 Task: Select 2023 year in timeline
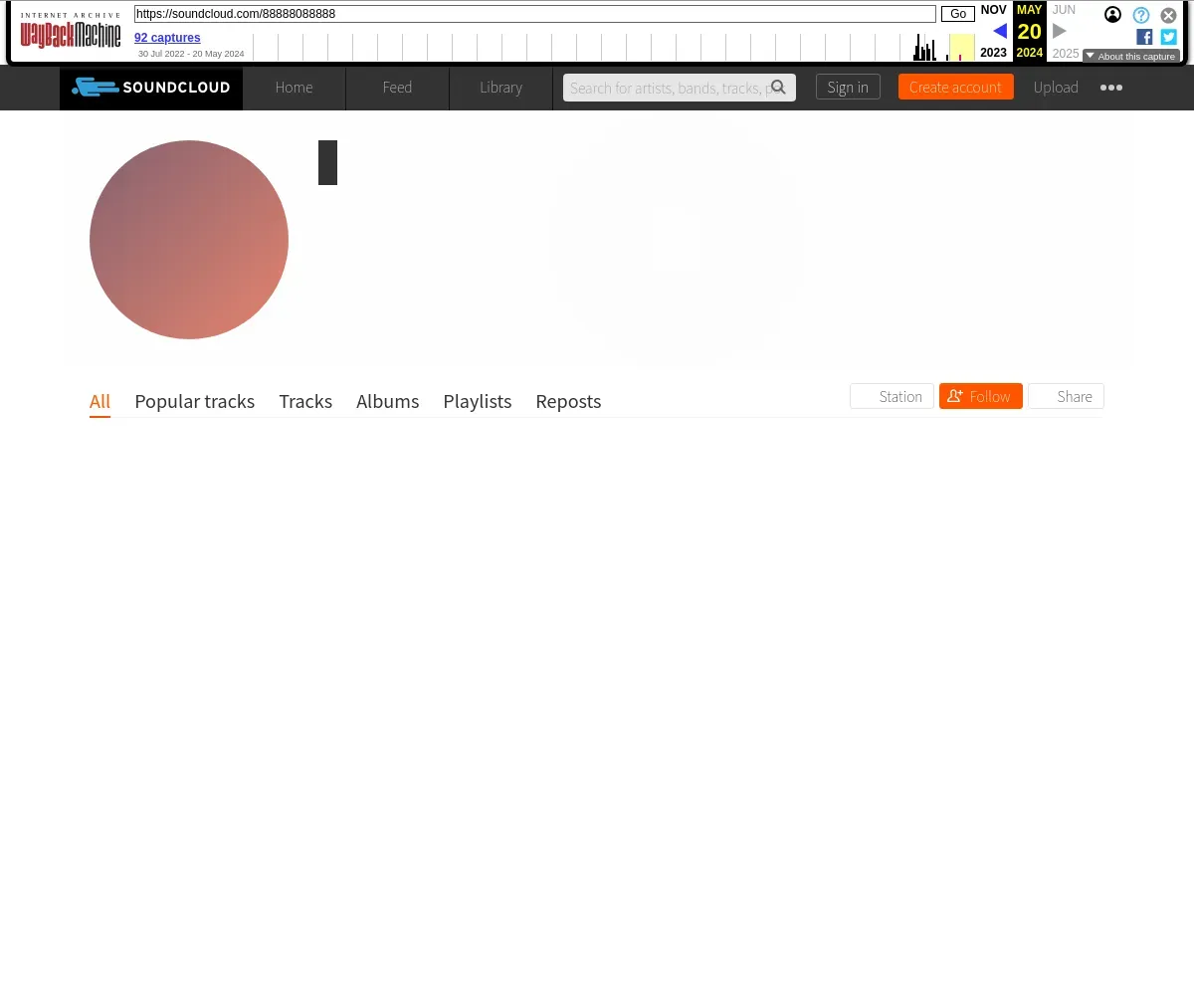click(x=993, y=53)
